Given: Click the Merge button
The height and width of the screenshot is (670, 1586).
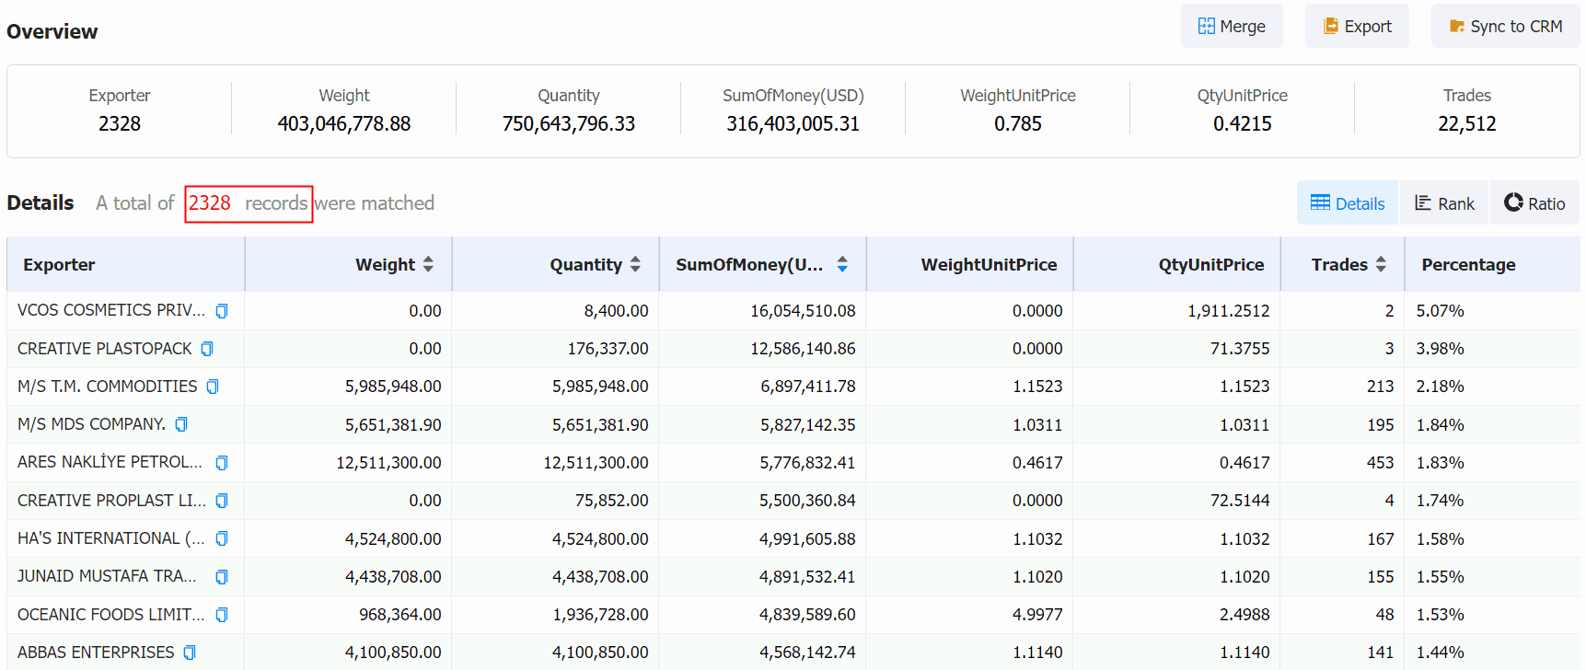Looking at the screenshot, I should [1232, 27].
